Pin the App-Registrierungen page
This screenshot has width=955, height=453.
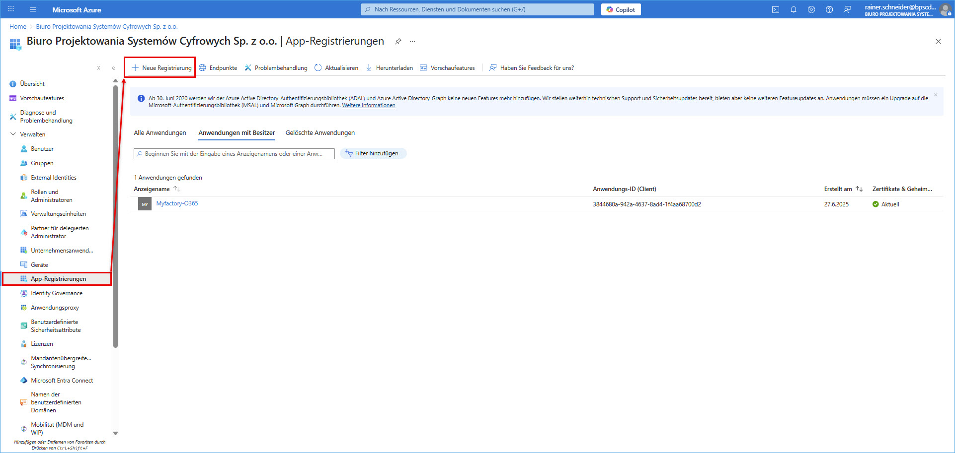click(398, 41)
